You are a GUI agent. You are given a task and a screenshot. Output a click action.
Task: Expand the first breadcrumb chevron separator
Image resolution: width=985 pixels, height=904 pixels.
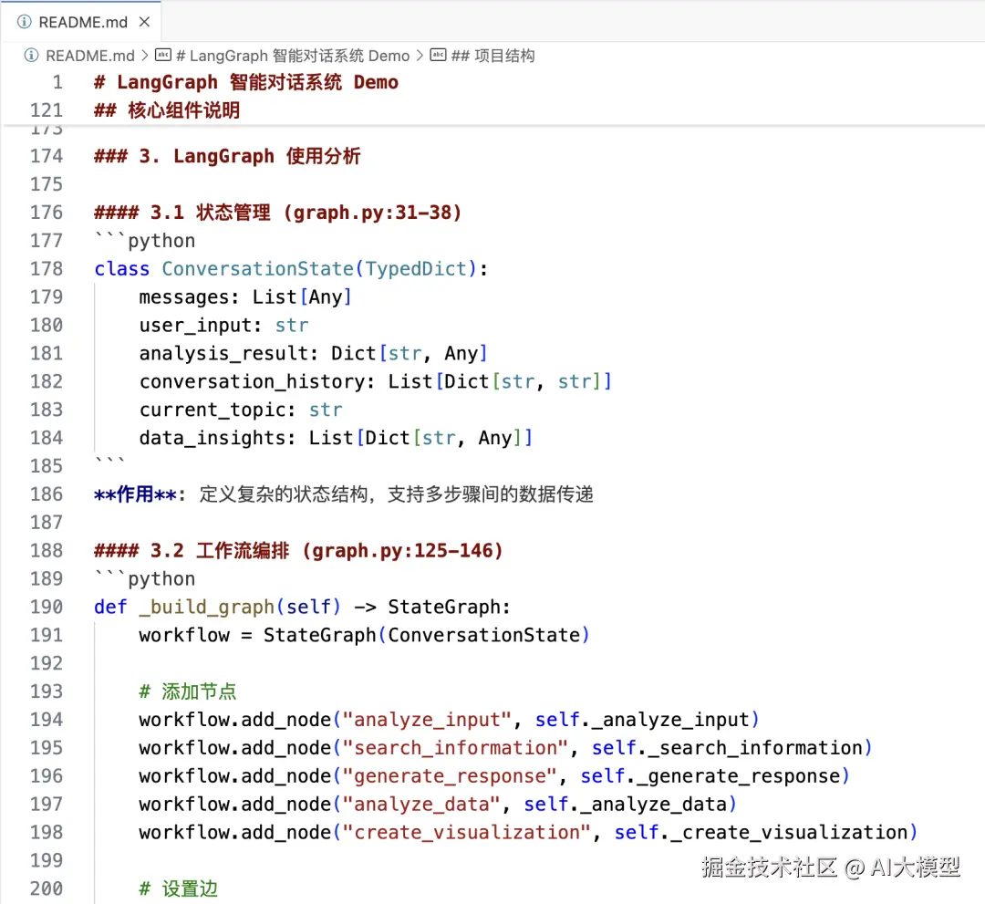[x=144, y=56]
